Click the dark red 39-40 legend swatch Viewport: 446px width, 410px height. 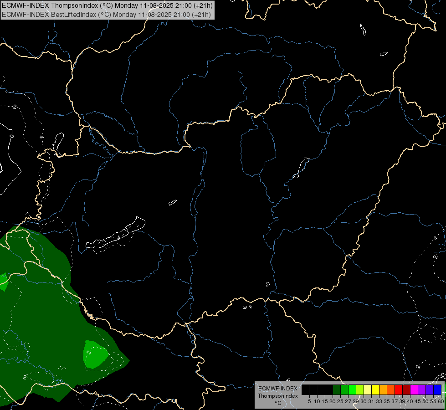click(406, 389)
